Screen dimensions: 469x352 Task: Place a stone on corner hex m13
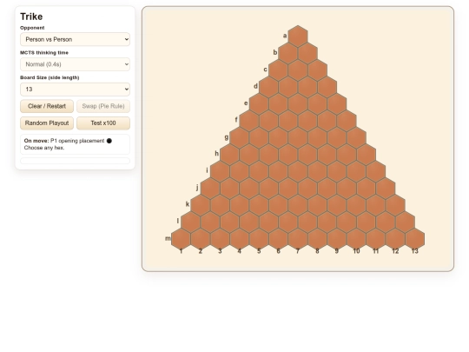click(x=414, y=239)
